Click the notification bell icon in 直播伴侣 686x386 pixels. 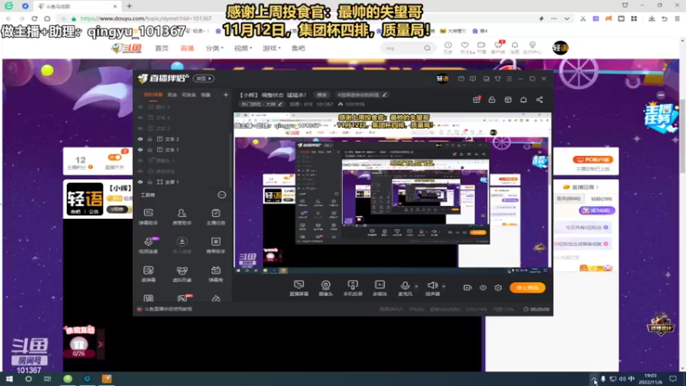pos(523,100)
